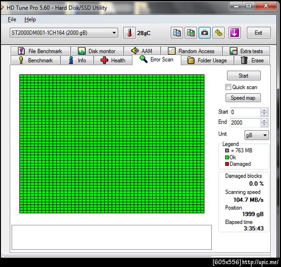Switch to the Erase tab

[252, 60]
